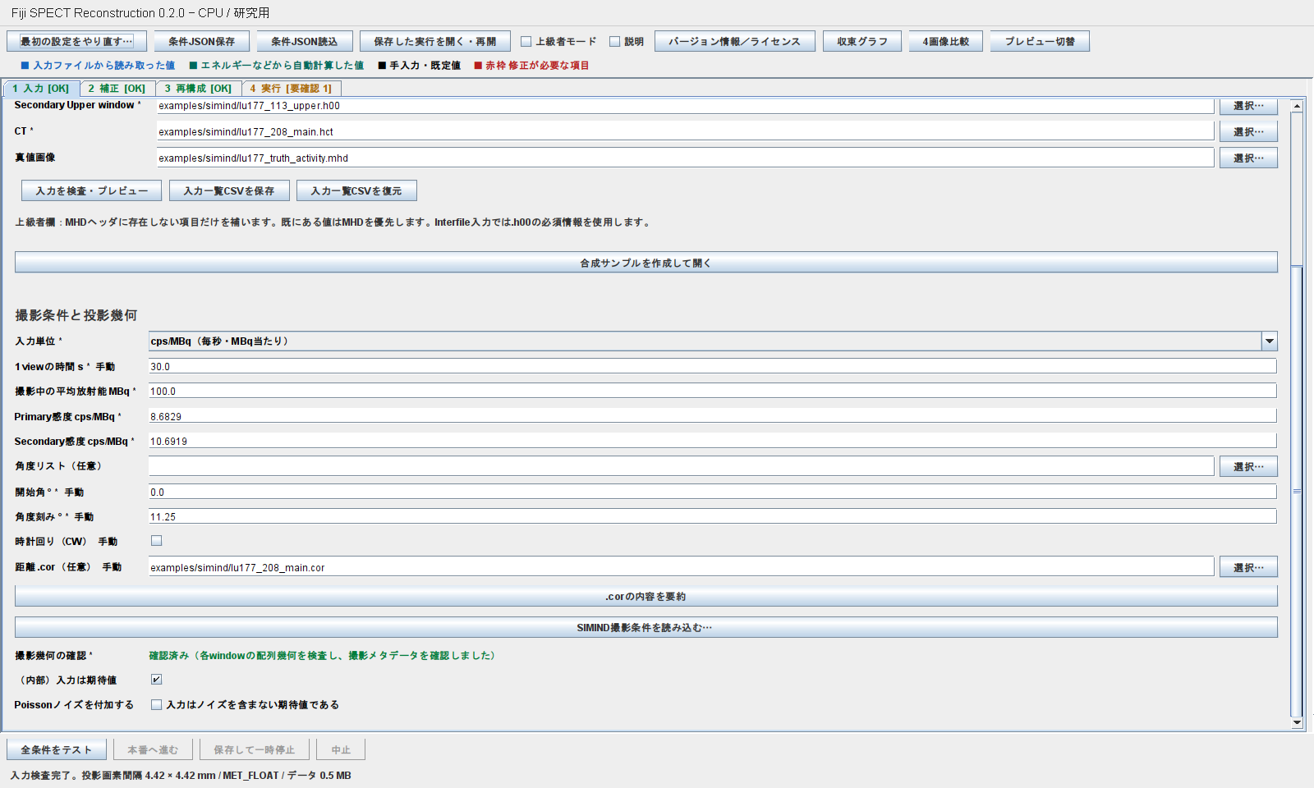Click the 角度刻み field showing 11.25
This screenshot has height=788, width=1314.
click(x=712, y=516)
